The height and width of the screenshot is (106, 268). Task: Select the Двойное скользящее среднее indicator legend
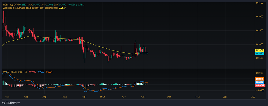(x=31, y=8)
